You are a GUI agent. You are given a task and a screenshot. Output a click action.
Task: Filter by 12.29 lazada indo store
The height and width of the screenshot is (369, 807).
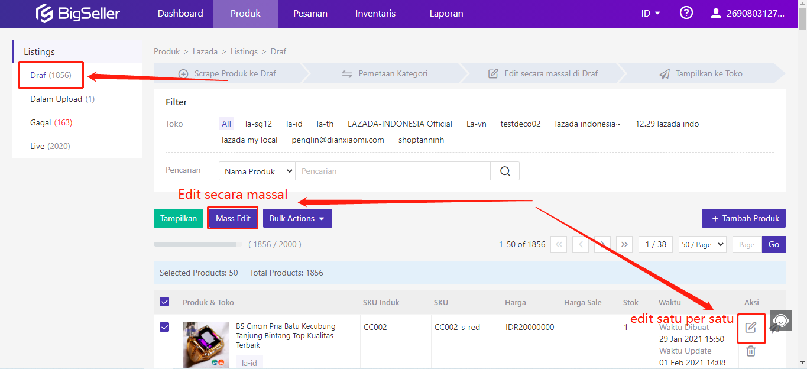(667, 124)
